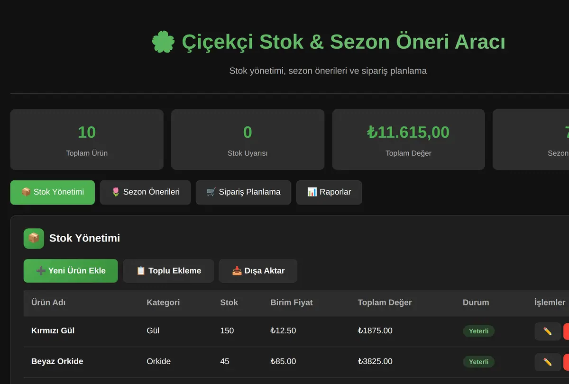
Task: Click the Kategori column header
Action: click(163, 303)
